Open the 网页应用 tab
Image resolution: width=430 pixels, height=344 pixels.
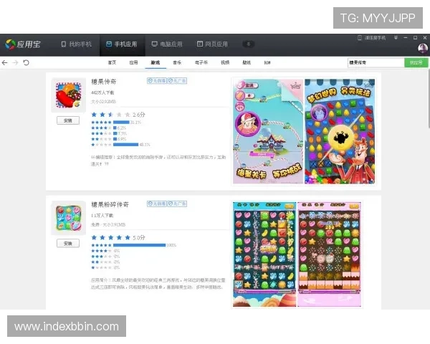(212, 44)
